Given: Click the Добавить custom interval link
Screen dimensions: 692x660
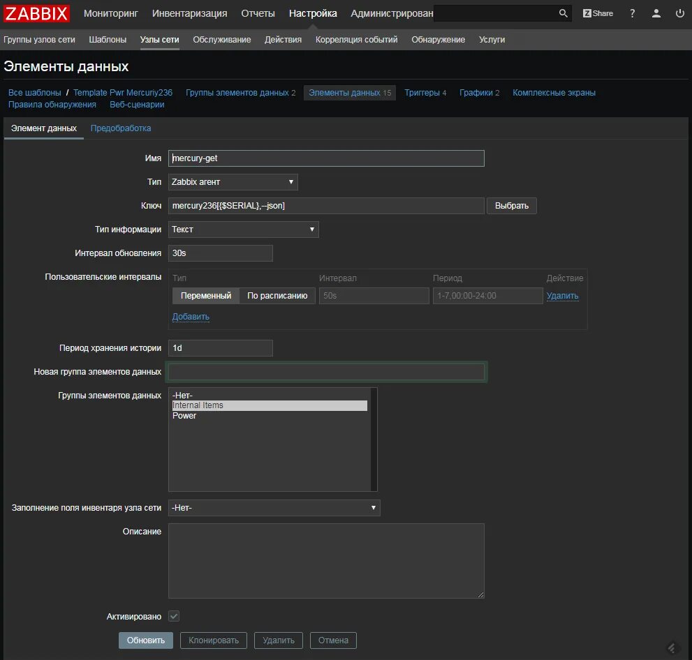Looking at the screenshot, I should coord(191,317).
